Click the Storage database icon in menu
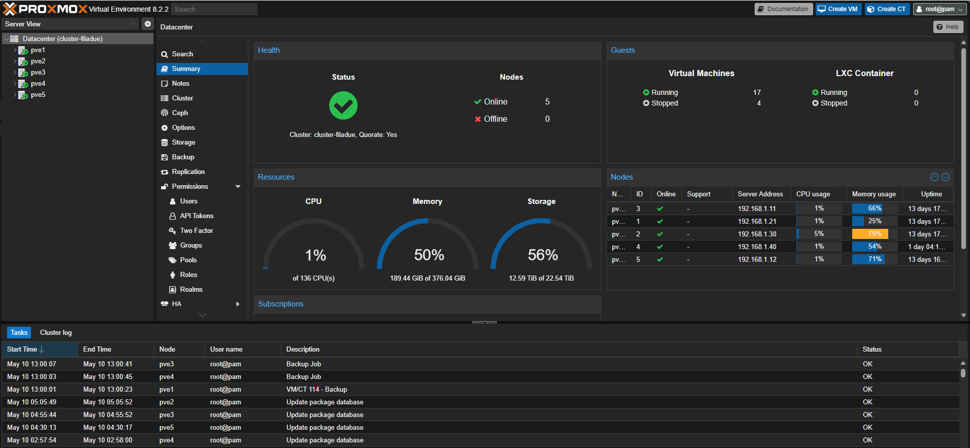 pyautogui.click(x=165, y=143)
